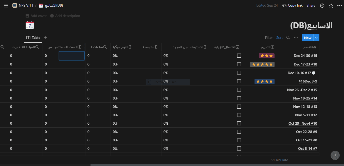Click the Copy link button
This screenshot has height=166, width=344.
click(x=292, y=6)
